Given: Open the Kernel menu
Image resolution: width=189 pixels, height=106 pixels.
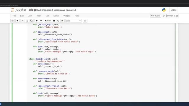Looking at the screenshot, I should click(56, 16).
